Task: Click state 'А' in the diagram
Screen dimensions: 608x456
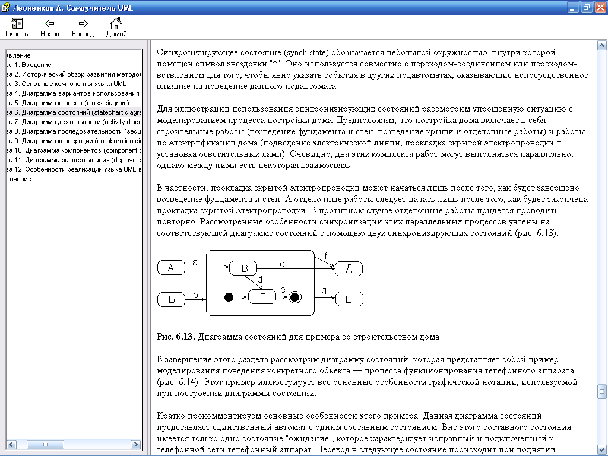Action: point(171,268)
